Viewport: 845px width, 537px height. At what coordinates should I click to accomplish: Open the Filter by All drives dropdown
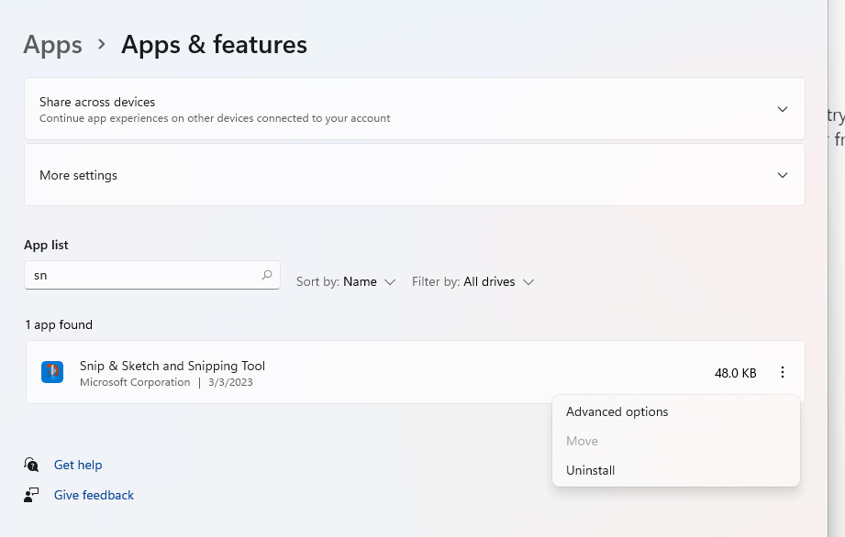(473, 282)
